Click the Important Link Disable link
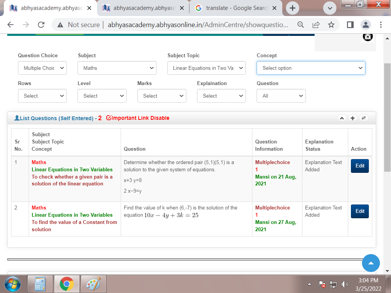 [x=138, y=118]
